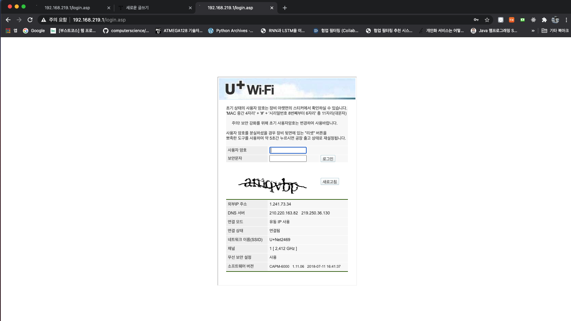
Task: Go back to previous page
Action: 8,20
